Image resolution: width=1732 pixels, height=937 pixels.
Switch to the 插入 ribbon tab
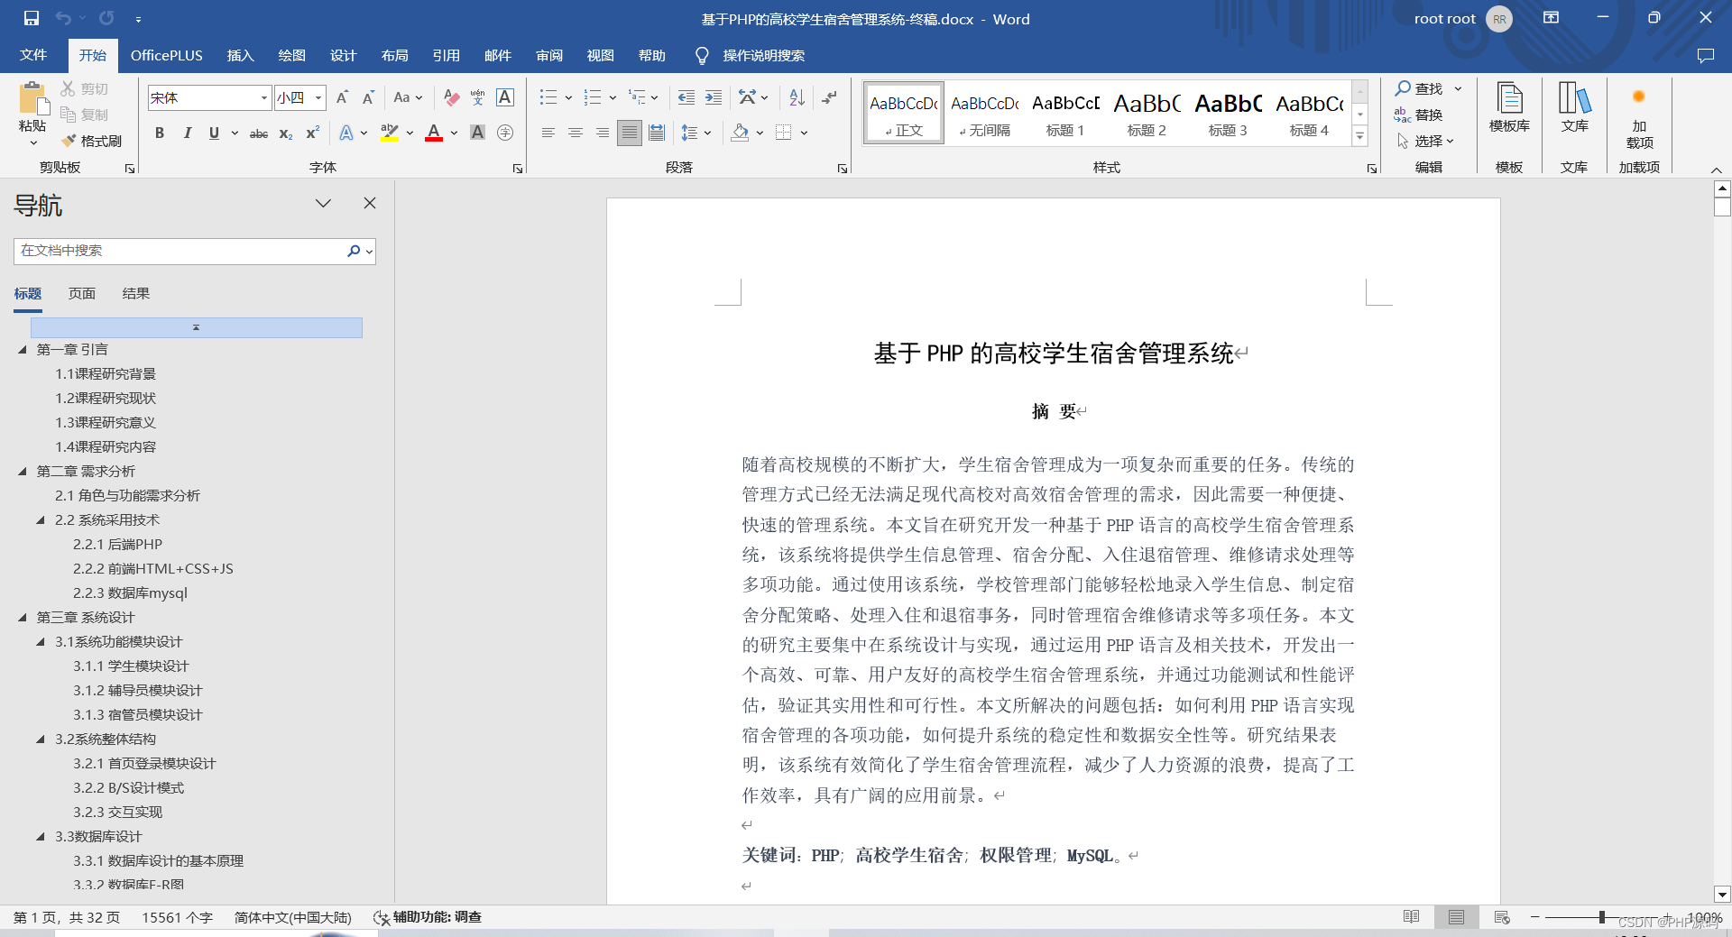point(240,55)
